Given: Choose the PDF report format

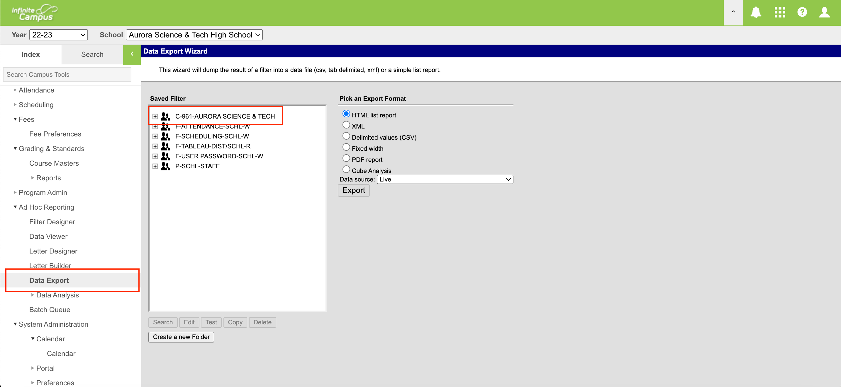Looking at the screenshot, I should point(346,158).
